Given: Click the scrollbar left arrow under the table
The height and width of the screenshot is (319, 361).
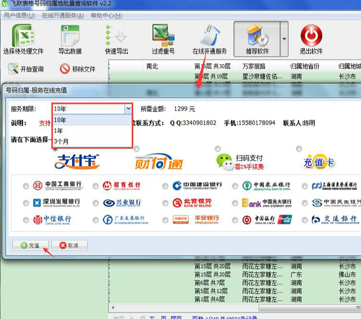Looking at the screenshot, I should click(x=113, y=307).
